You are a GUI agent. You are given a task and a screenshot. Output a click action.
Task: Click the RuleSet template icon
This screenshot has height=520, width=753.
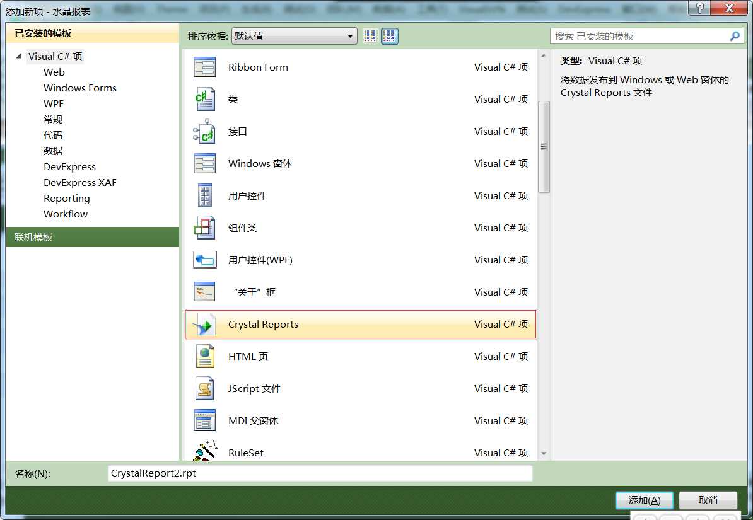point(205,451)
